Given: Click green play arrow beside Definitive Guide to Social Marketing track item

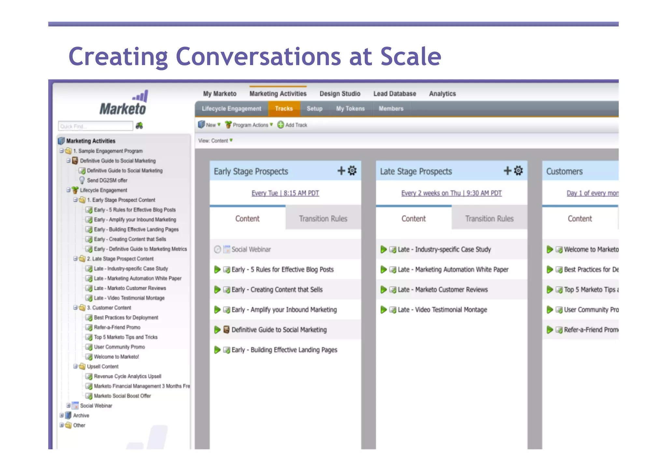Looking at the screenshot, I should coord(217,330).
